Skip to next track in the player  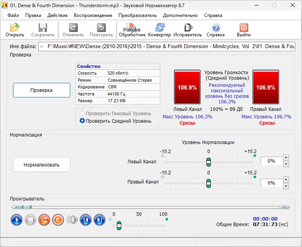pos(99,220)
